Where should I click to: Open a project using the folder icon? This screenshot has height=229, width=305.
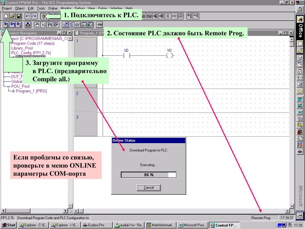[13, 16]
